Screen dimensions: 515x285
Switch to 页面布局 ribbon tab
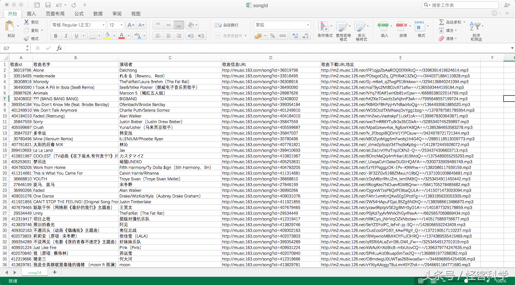55,14
